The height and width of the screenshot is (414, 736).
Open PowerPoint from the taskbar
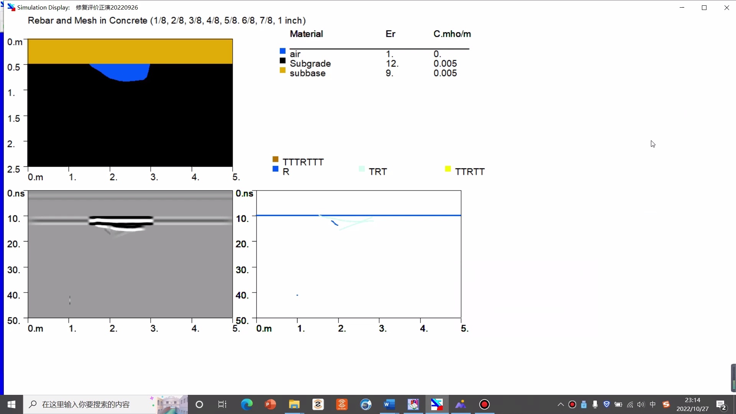(270, 404)
